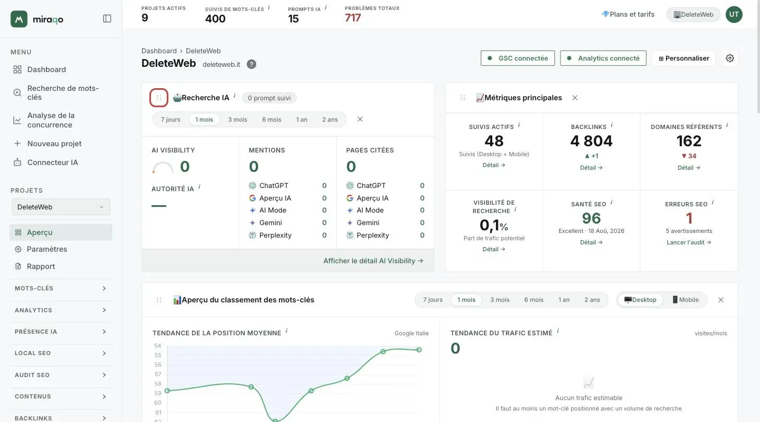Click the info icon beside Autorité IA

(x=199, y=187)
